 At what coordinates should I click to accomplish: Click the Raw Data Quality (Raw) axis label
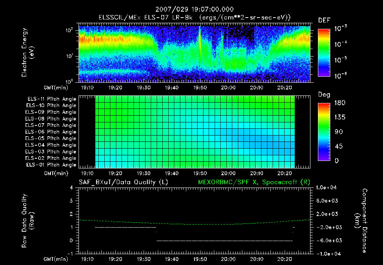point(28,221)
